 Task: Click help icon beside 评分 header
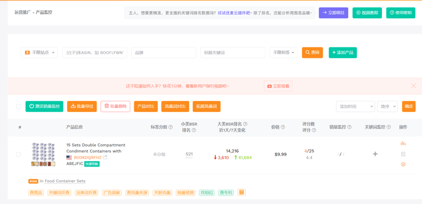314,130
